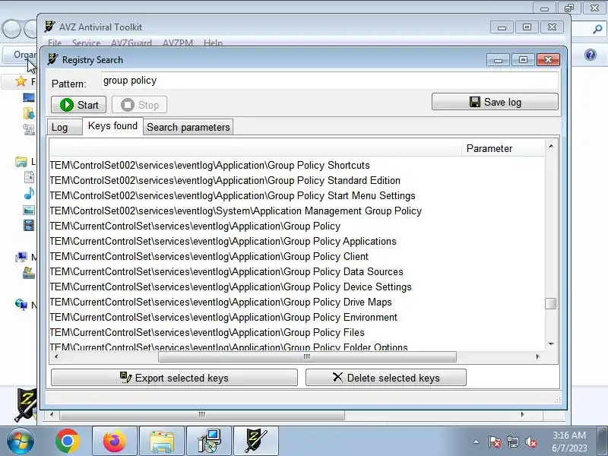Image resolution: width=608 pixels, height=456 pixels.
Task: Select the 'Group Policy Start Menu Settings' row
Action: (296, 195)
